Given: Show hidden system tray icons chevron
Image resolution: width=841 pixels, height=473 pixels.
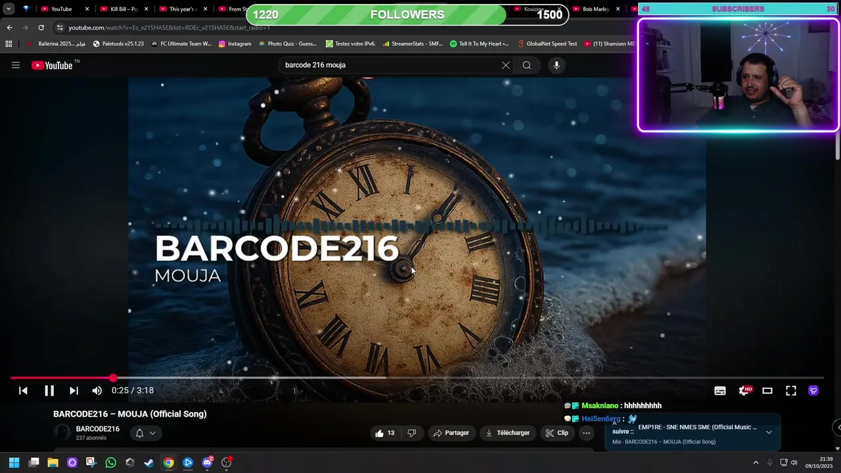Looking at the screenshot, I should [756, 462].
